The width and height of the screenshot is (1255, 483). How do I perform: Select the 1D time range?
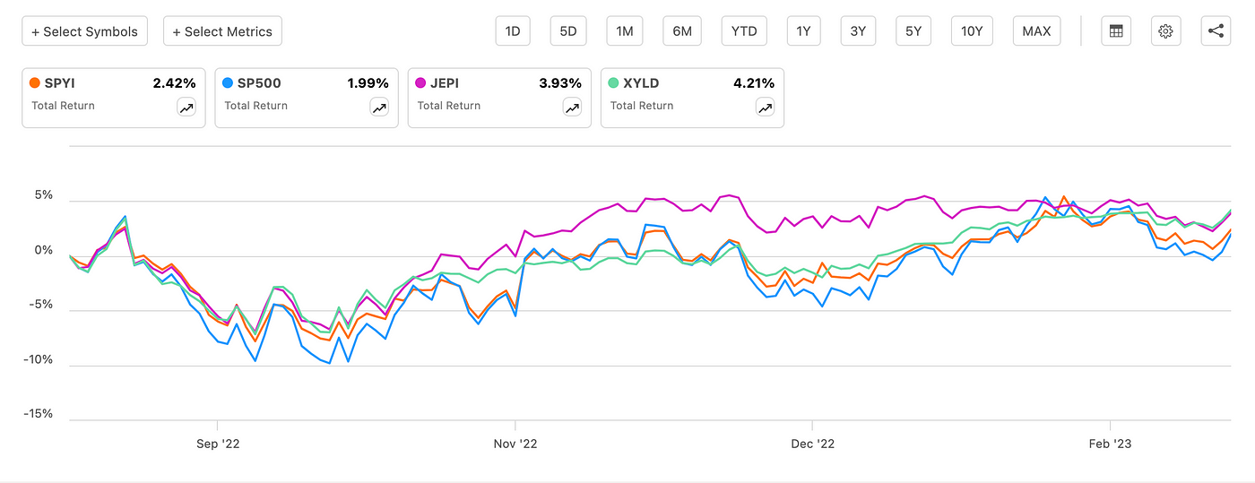513,31
